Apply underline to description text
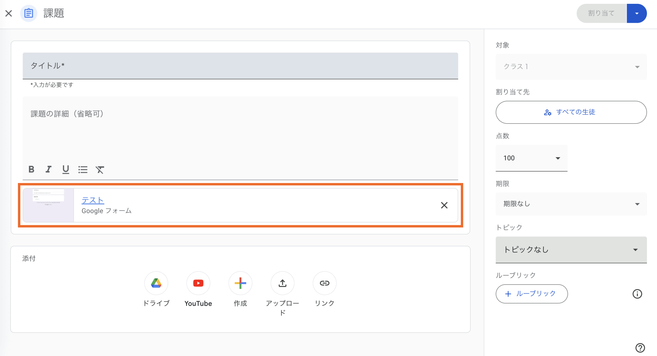 point(66,169)
